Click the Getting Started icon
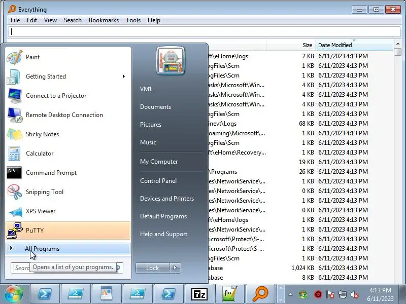This screenshot has height=304, width=406. 14,77
